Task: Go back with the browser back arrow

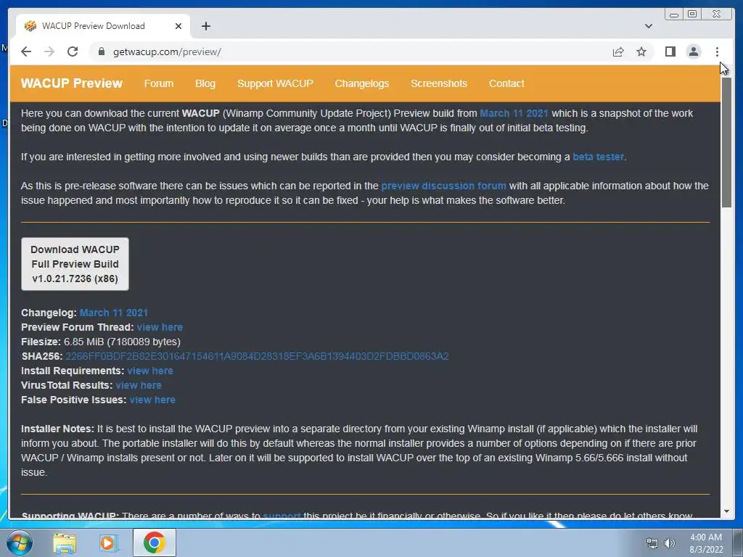Action: pyautogui.click(x=26, y=51)
